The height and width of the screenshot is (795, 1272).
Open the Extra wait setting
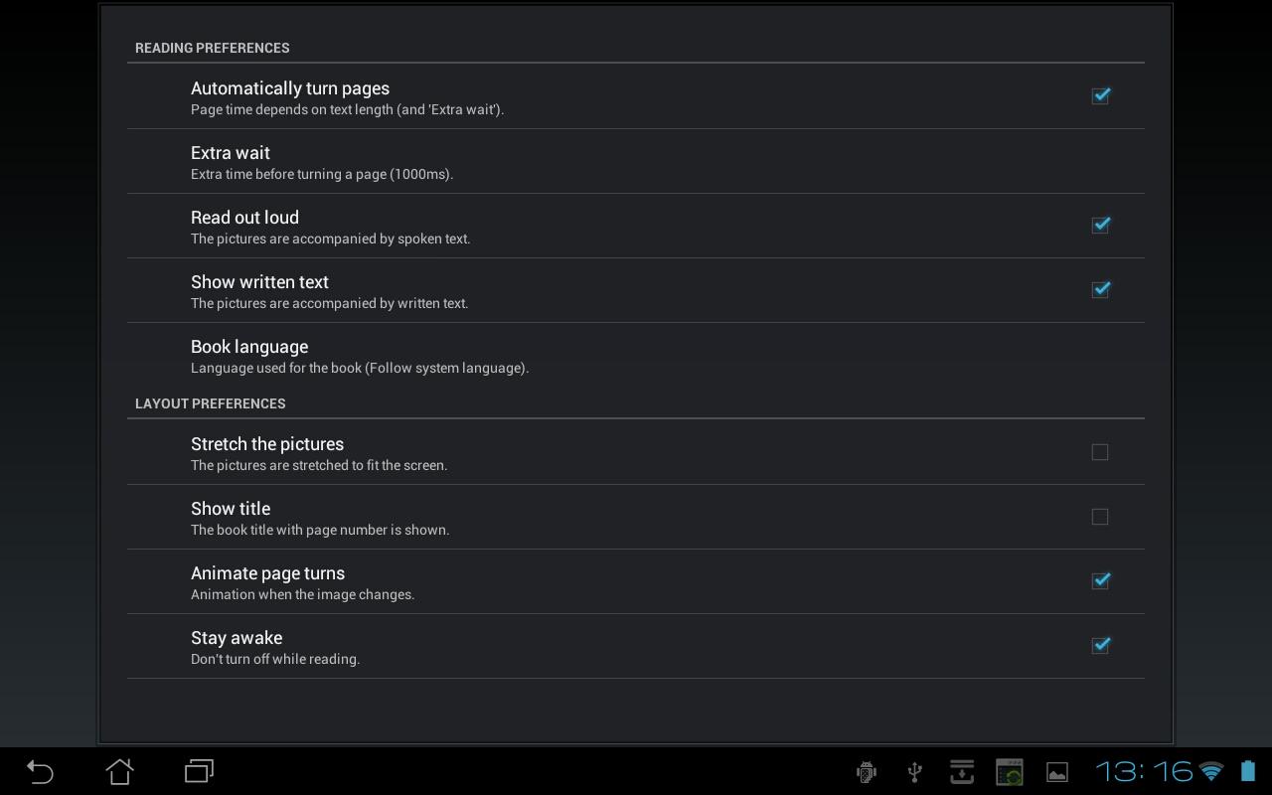click(636, 162)
